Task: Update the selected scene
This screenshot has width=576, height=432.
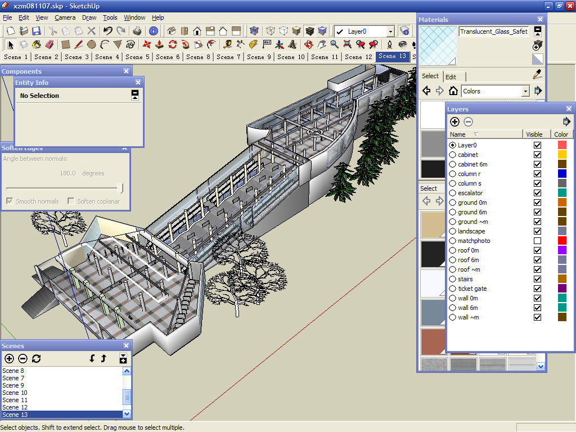Action: tap(36, 358)
